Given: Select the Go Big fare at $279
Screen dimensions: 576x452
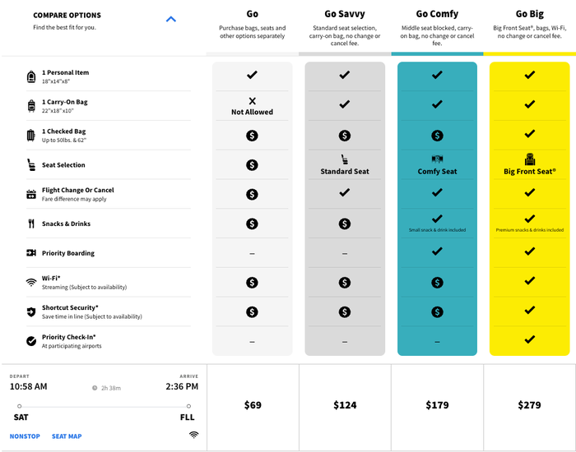Looking at the screenshot, I should [529, 405].
